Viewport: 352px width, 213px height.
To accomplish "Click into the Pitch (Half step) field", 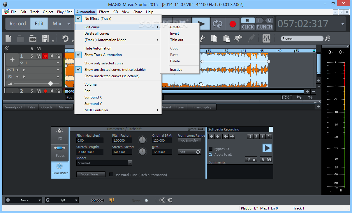I will (x=90, y=140).
